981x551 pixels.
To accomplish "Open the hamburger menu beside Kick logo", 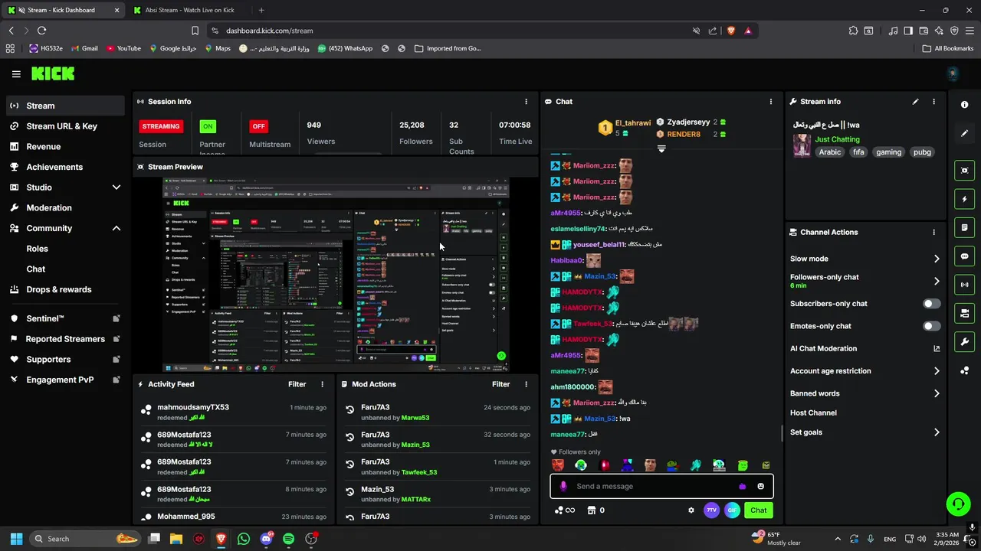I will click(16, 74).
